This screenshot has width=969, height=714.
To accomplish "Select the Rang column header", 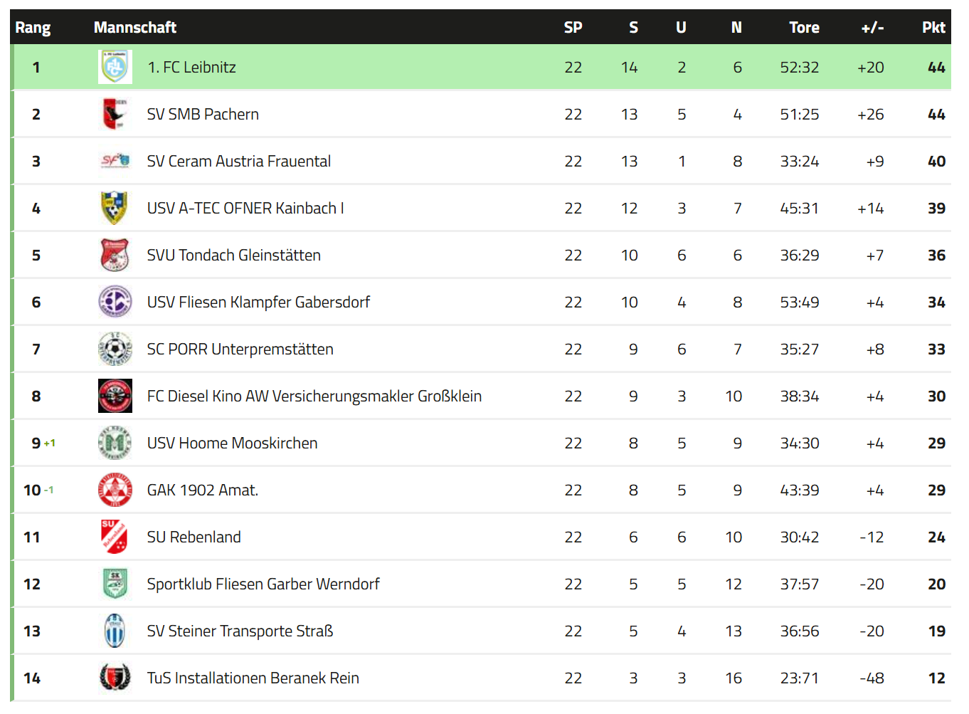I will click(33, 27).
